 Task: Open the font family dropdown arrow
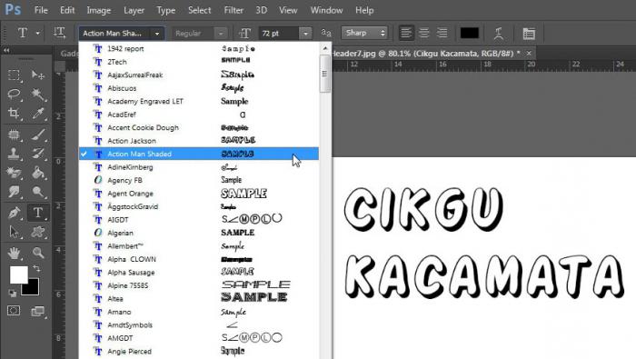coord(157,34)
